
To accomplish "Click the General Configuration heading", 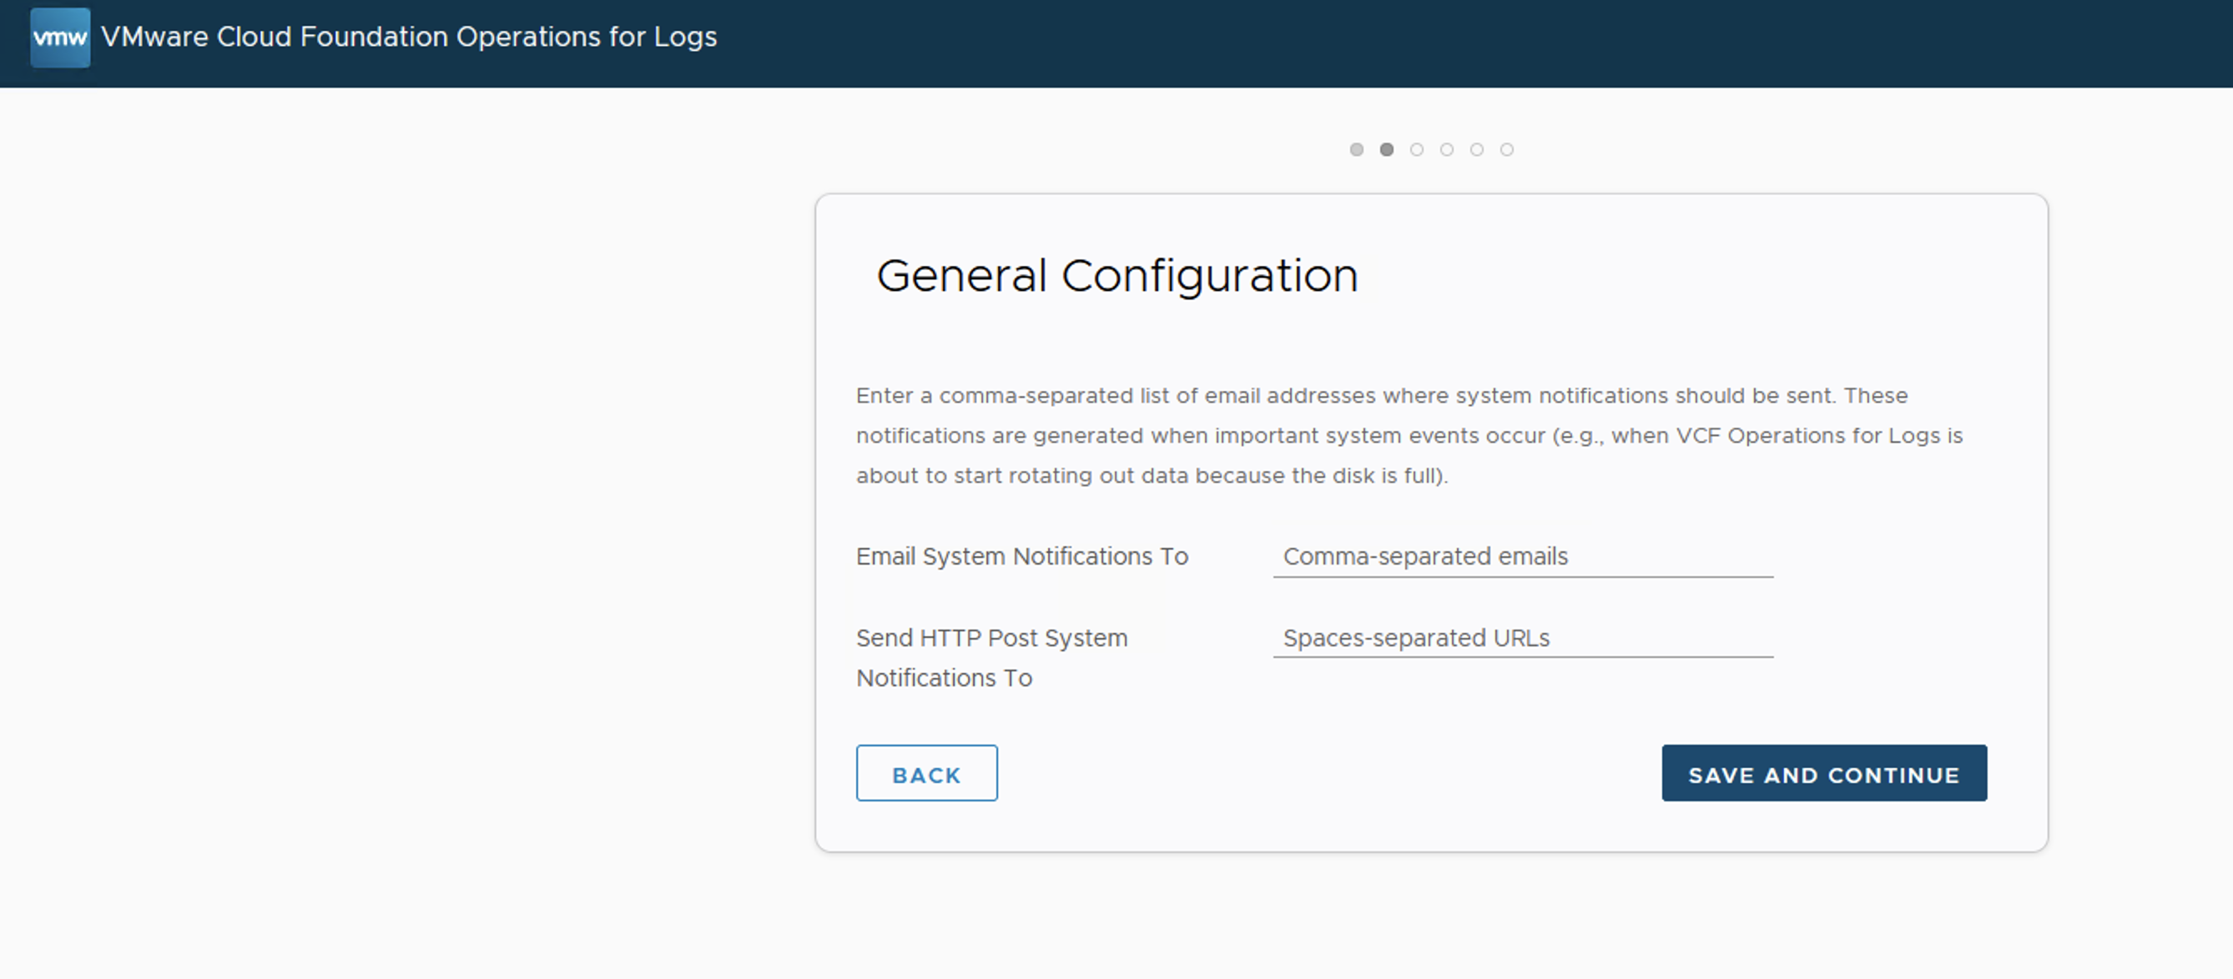I will tap(1116, 276).
